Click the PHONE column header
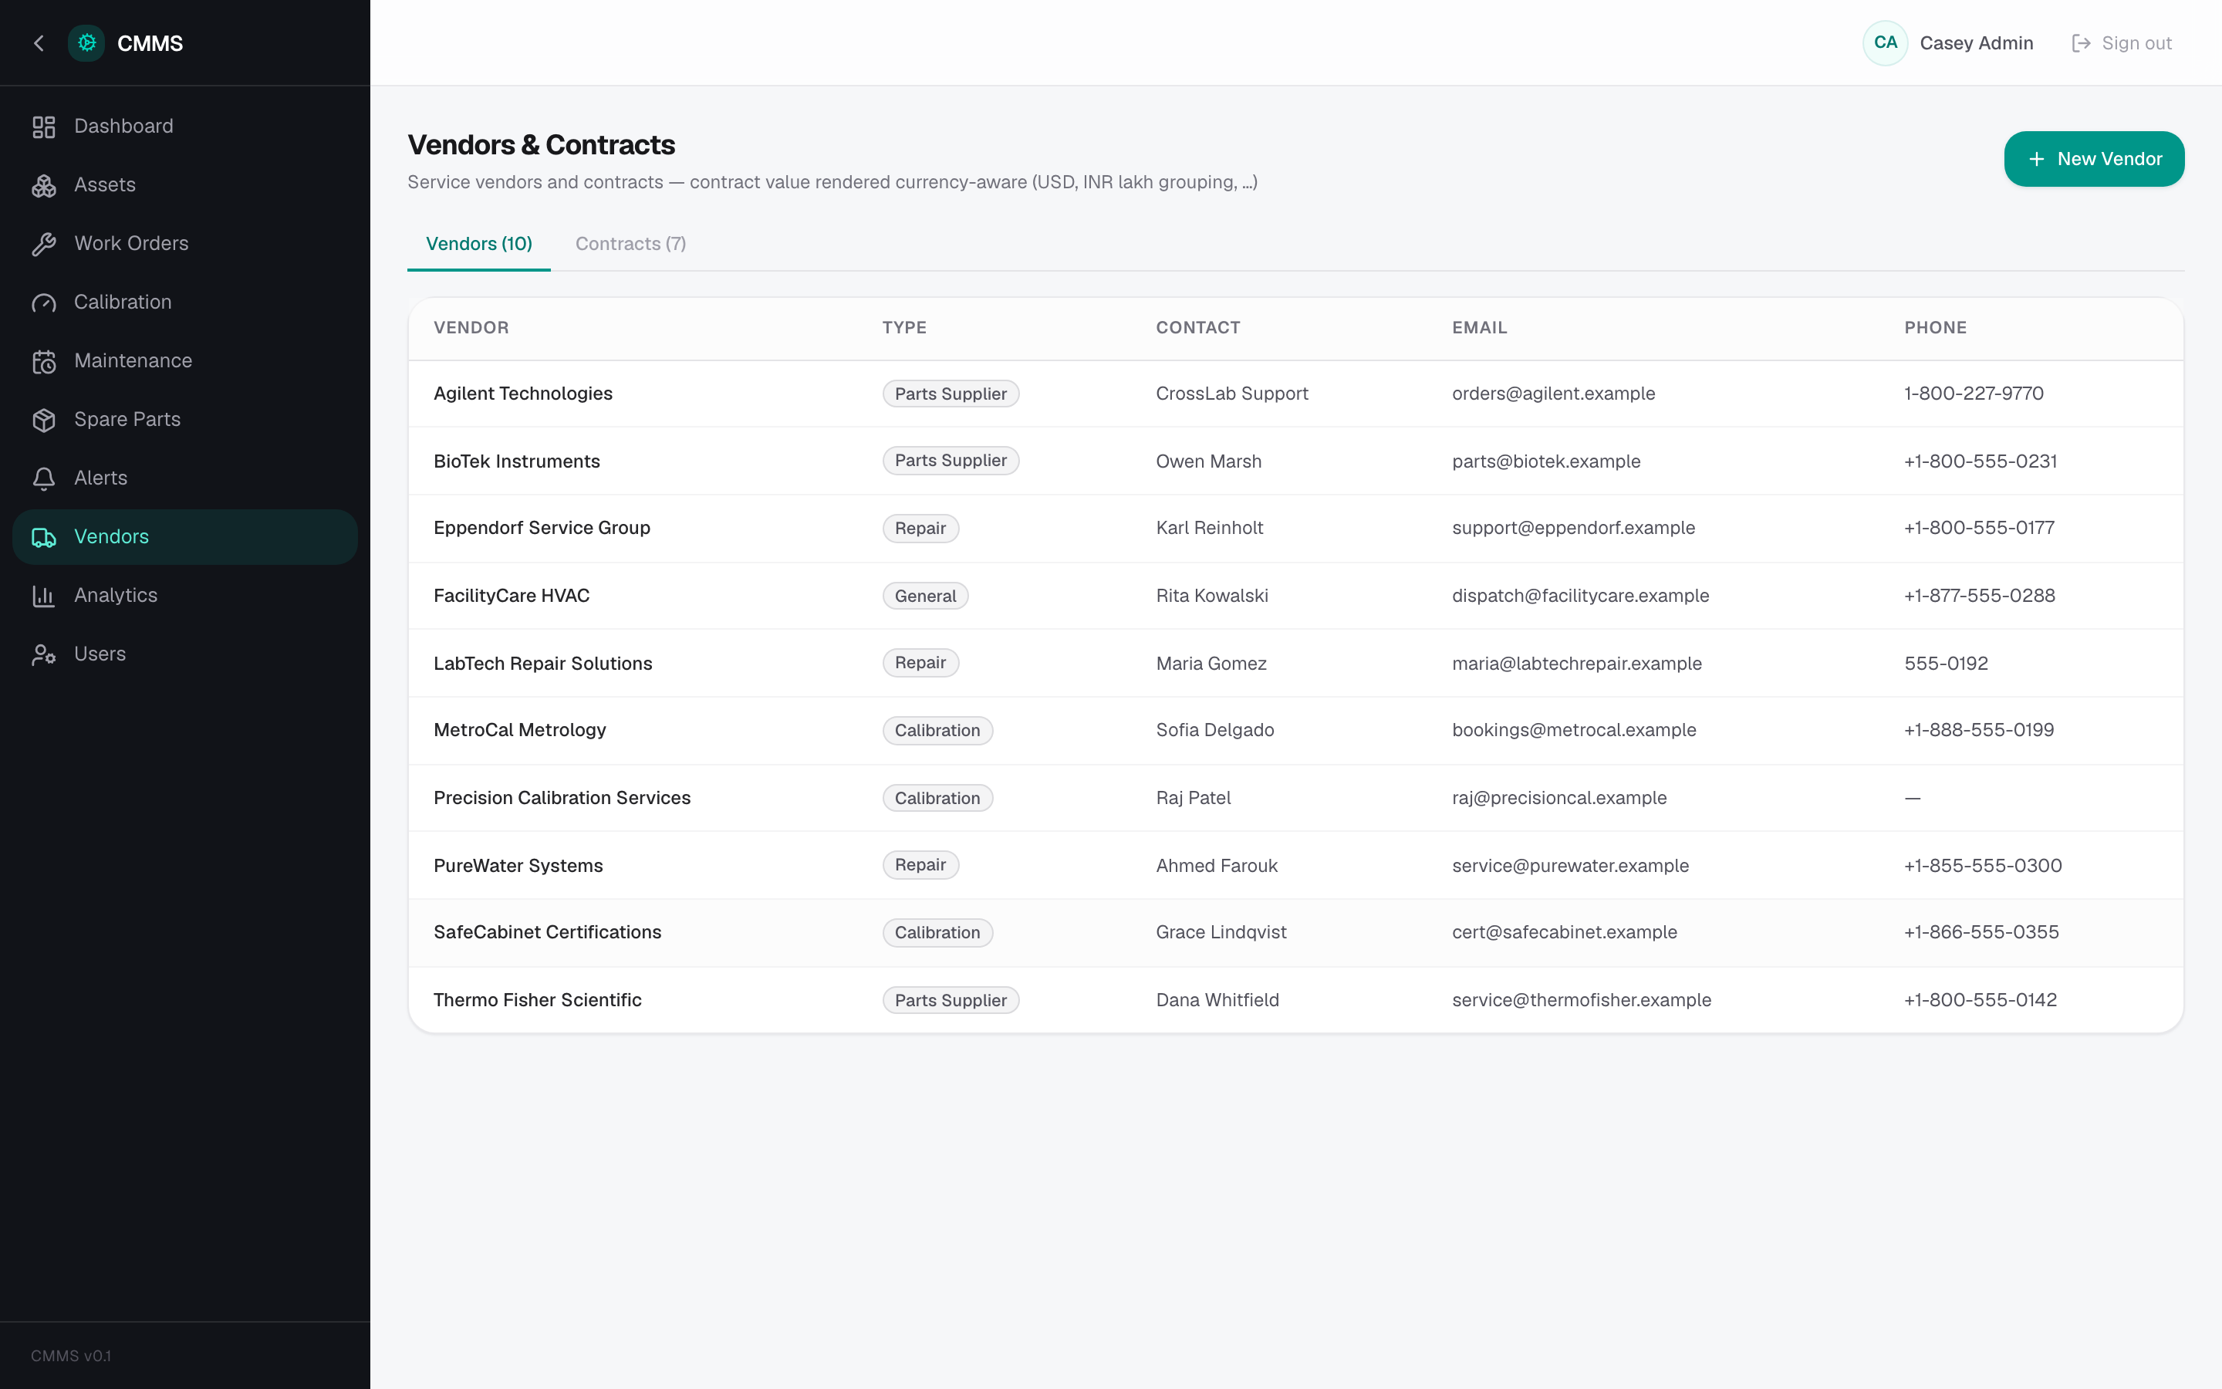 [1935, 328]
